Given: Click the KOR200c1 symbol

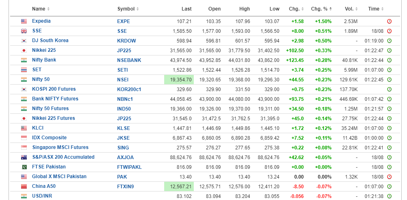Looking at the screenshot, I should pos(129,89).
